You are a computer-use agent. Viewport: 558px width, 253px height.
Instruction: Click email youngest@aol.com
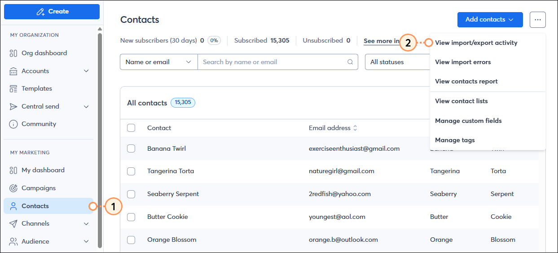point(337,217)
